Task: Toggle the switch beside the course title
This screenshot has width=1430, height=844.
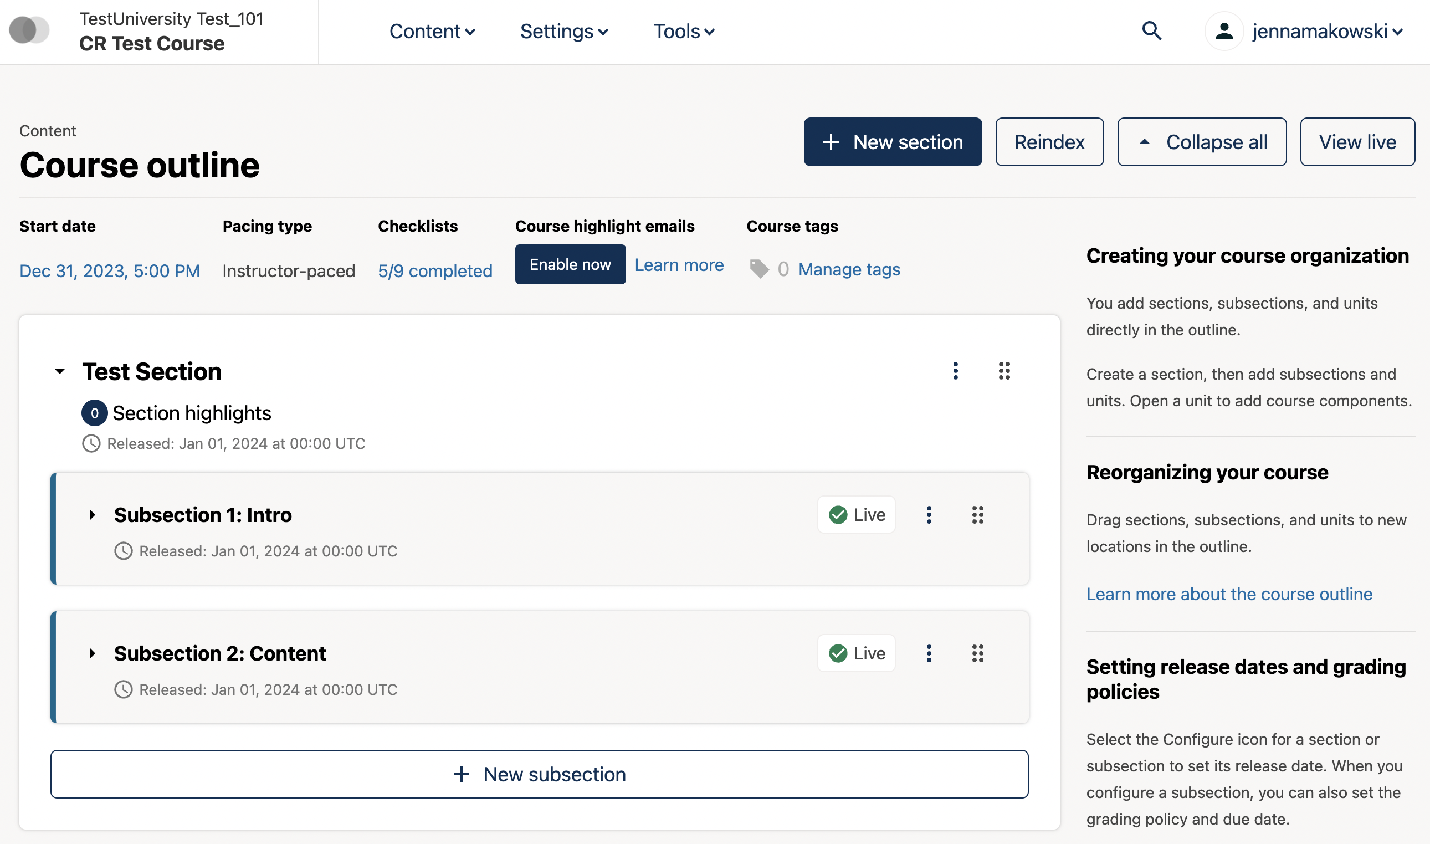Action: (29, 29)
